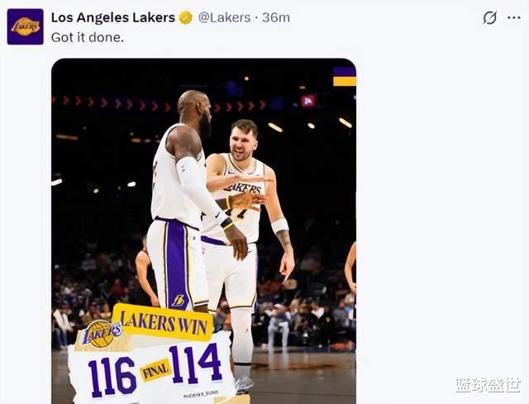Open the Grok slashed-circle icon
Image resolution: width=529 pixels, height=404 pixels.
pos(489,17)
